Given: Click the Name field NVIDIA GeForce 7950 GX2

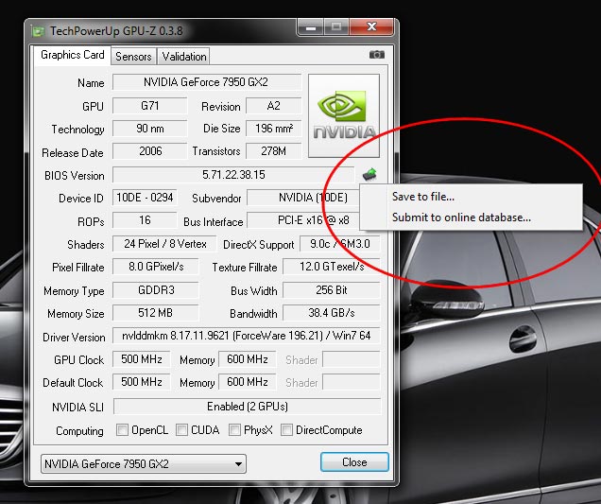Looking at the screenshot, I should pyautogui.click(x=207, y=82).
